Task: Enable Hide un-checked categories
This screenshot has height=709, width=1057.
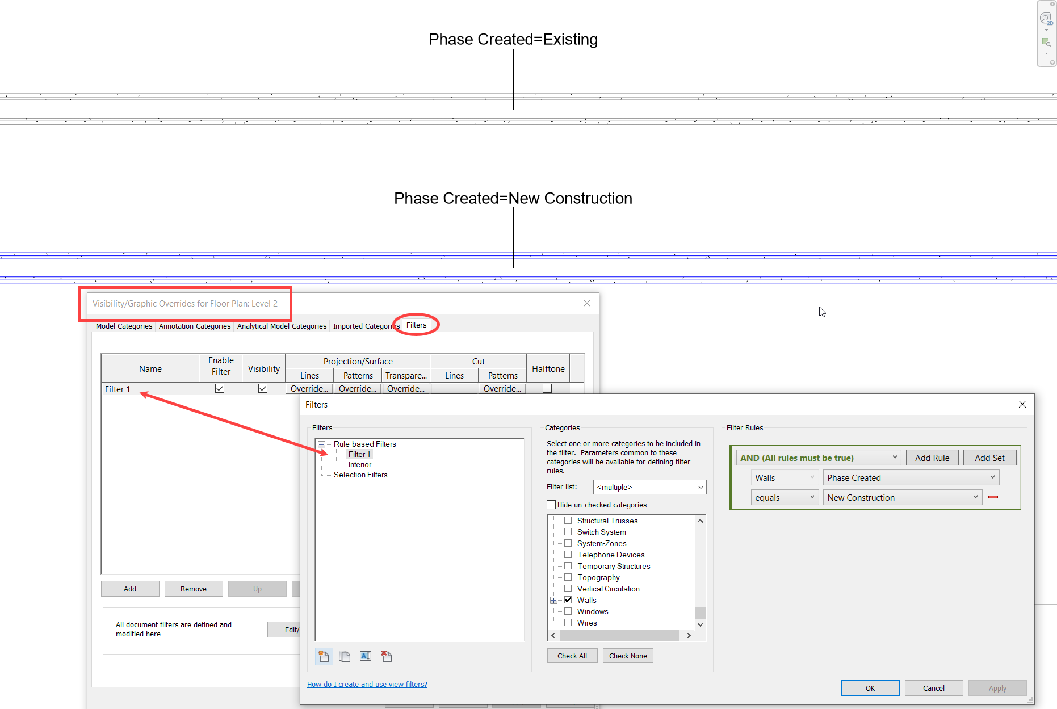Action: (x=551, y=505)
